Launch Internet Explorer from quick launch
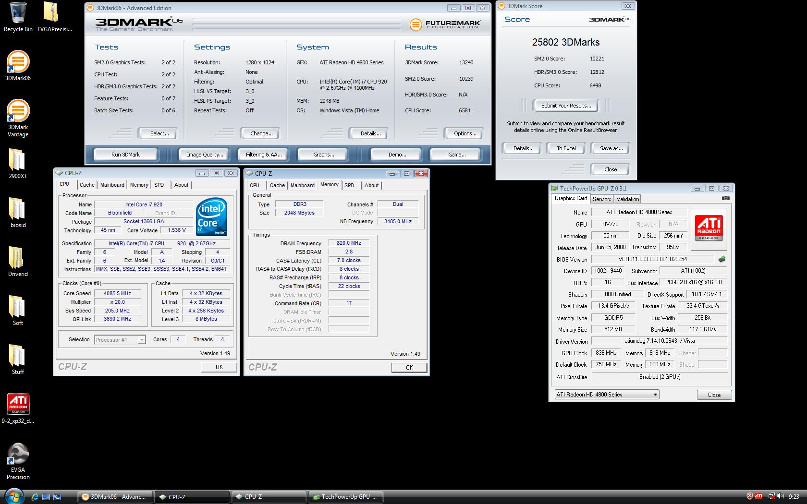The image size is (807, 504). coord(35,497)
